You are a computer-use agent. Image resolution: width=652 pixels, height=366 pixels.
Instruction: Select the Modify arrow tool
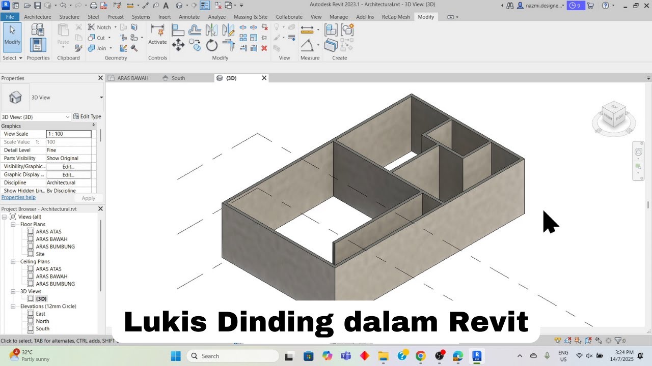coord(12,37)
